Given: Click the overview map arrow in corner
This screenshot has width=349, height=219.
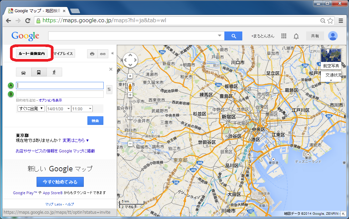Looking at the screenshot, I should click(344, 214).
